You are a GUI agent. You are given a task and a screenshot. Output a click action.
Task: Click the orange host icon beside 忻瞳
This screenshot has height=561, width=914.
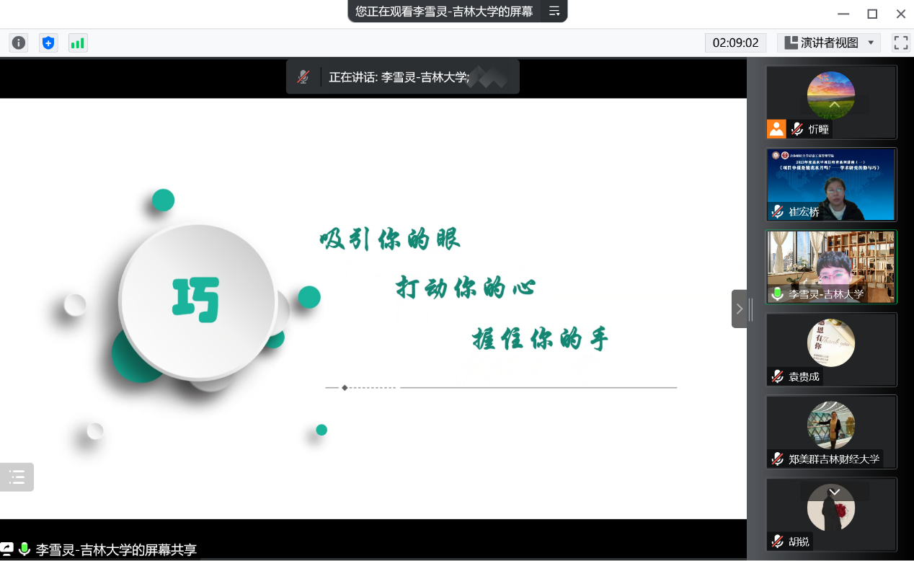tap(776, 129)
